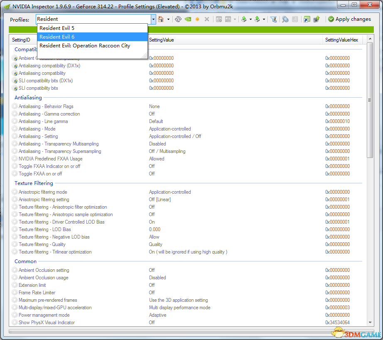Screen dimensions: 383x340
Task: Click the 'Adaptive' power management value
Action: (x=157, y=315)
